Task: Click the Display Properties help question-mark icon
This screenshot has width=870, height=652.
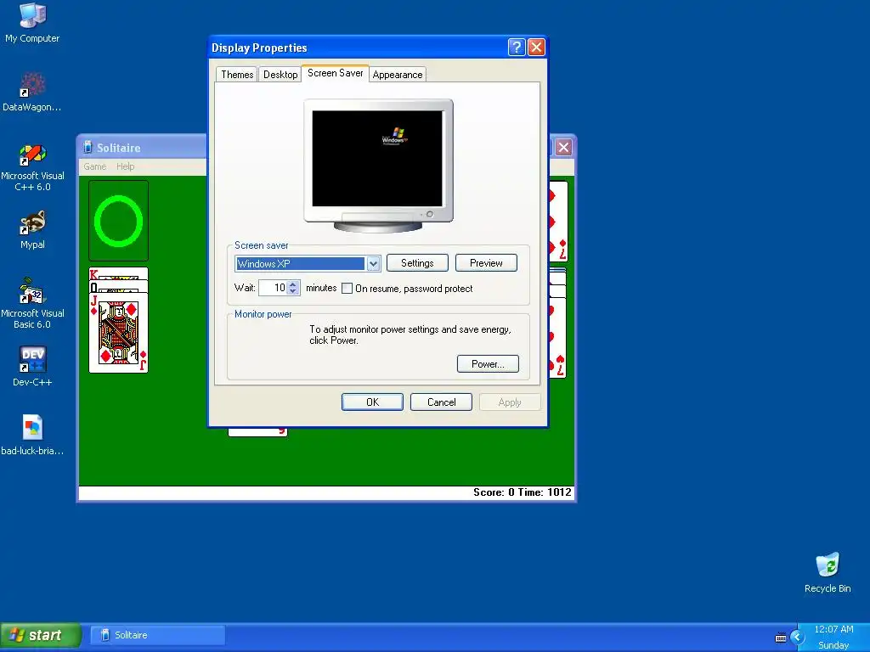Action: click(516, 48)
